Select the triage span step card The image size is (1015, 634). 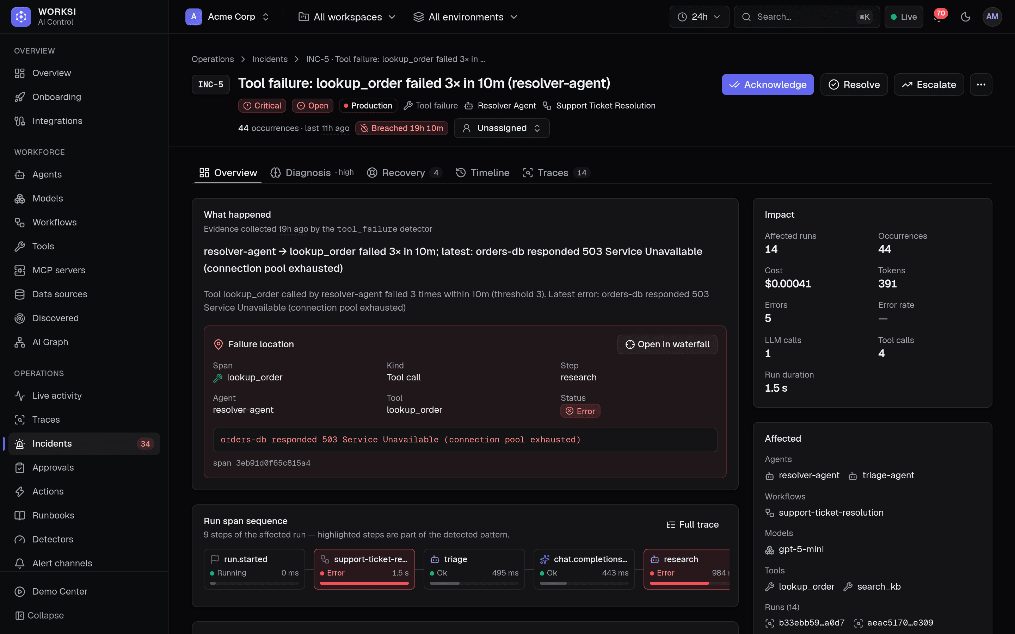[x=474, y=569]
